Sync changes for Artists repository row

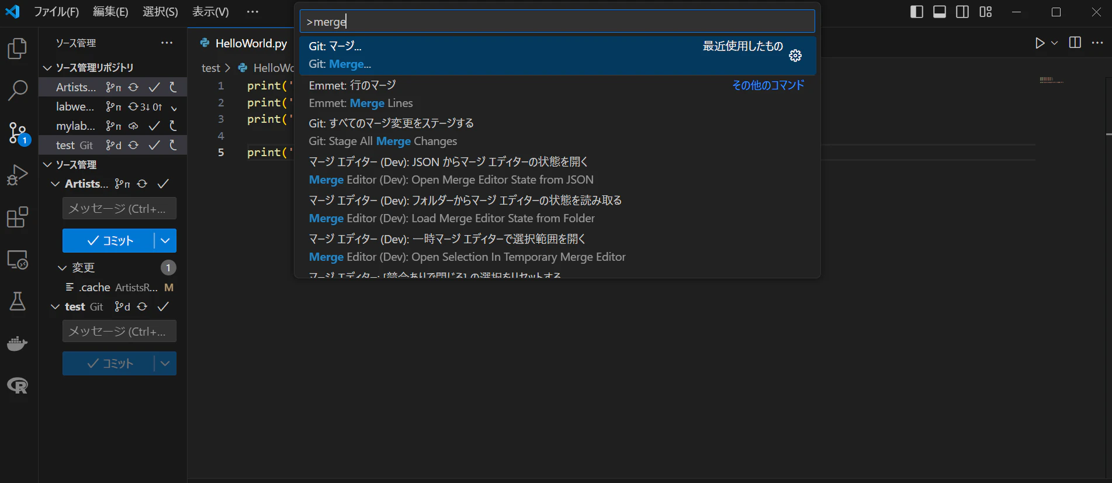point(133,87)
